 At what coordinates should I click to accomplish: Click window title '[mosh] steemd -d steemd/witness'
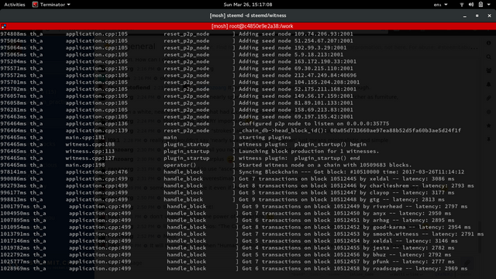click(248, 15)
